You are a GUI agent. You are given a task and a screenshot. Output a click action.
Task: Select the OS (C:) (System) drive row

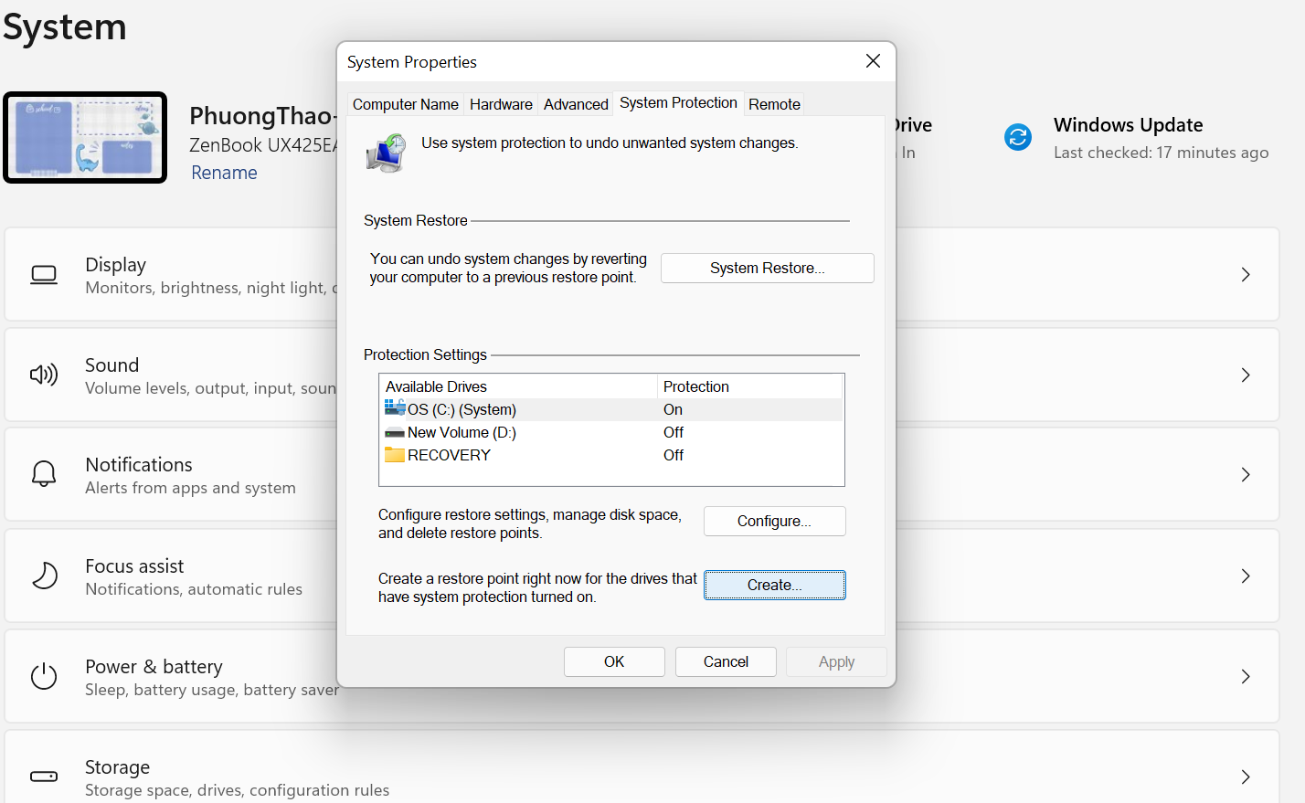pos(611,409)
